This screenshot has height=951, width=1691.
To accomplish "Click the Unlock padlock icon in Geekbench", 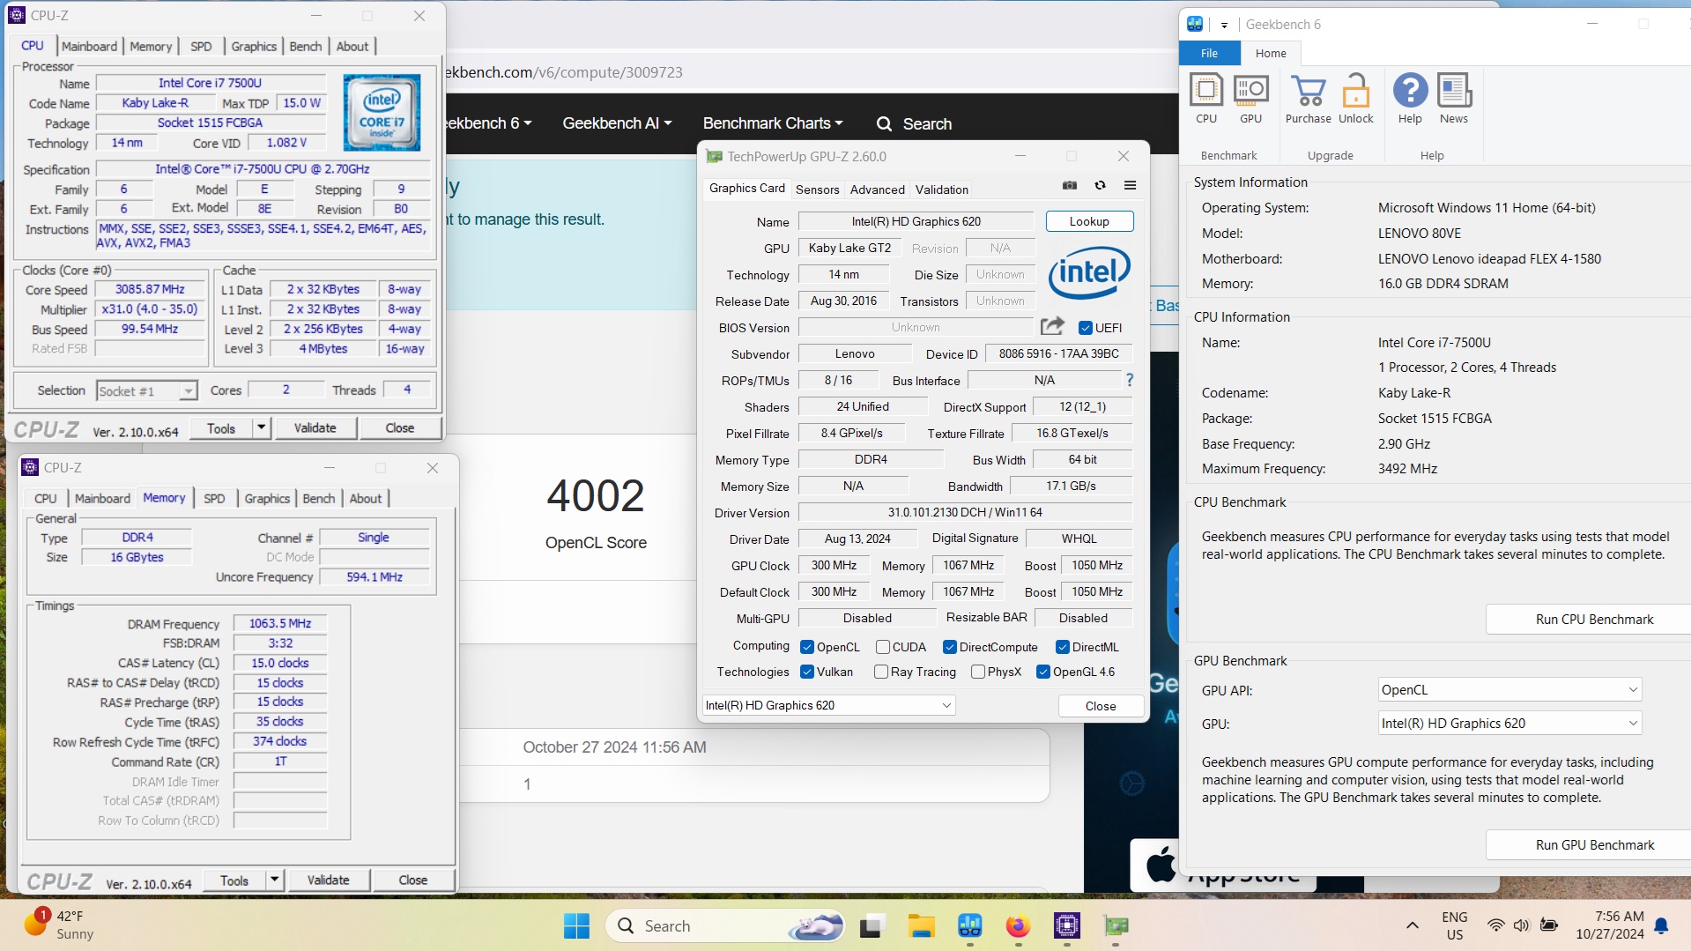I will tap(1355, 99).
